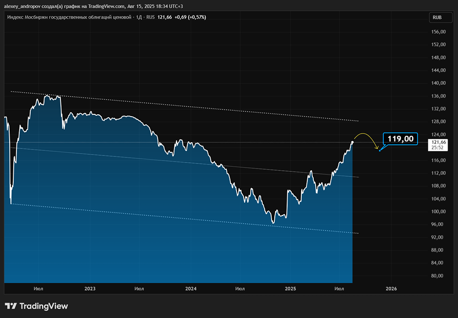Click the 152,00 price axis label
Image resolution: width=458 pixels, height=318 pixels.
point(438,45)
